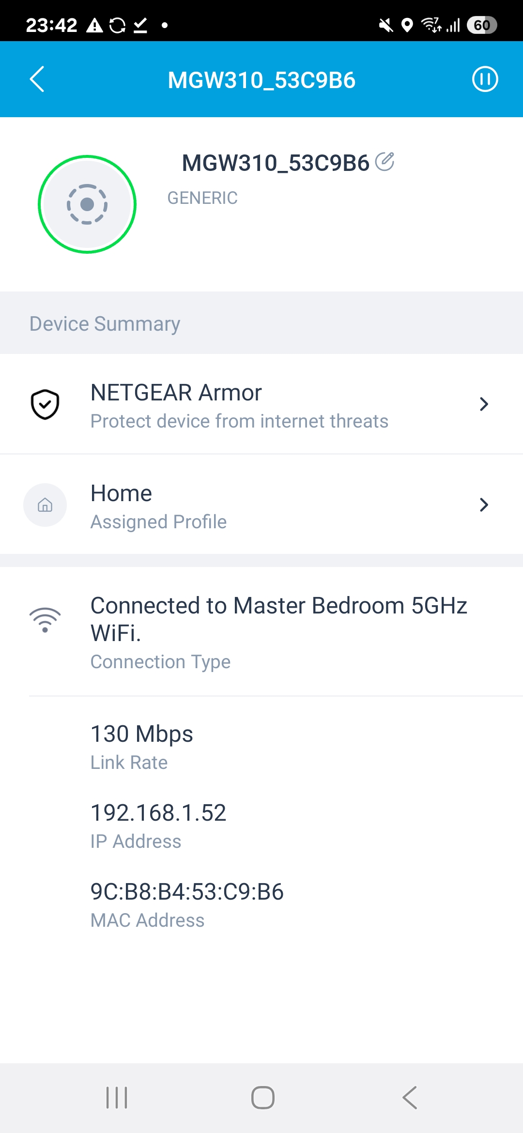Select the connection type text
Viewport: 523px width, 1133px height.
pos(278,619)
